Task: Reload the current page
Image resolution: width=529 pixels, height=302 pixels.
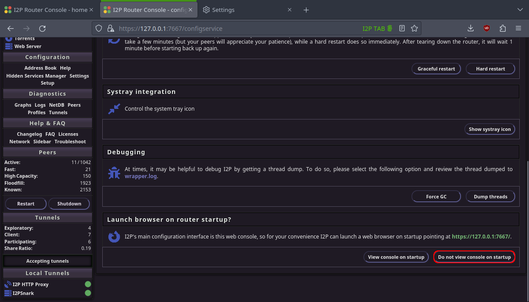Action: 42,28
